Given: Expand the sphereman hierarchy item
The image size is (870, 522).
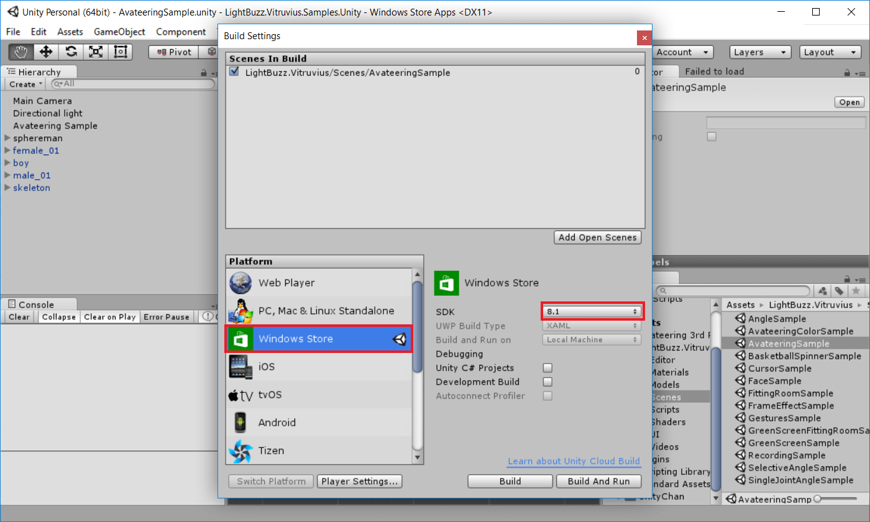Looking at the screenshot, I should tap(7, 138).
